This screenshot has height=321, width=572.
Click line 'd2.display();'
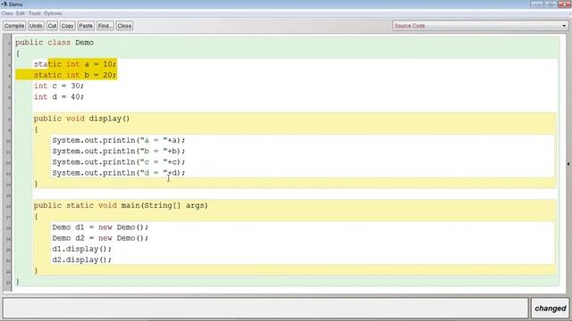tap(81, 260)
